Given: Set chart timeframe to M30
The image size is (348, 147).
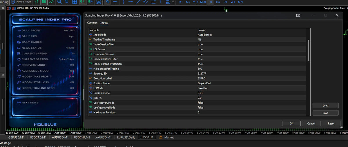Looking at the screenshot, I should 203,2.
